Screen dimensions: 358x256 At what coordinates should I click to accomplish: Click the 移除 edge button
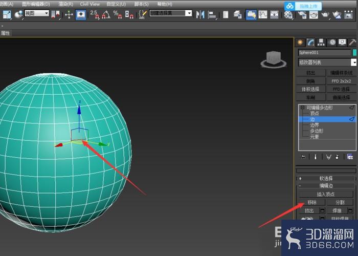click(311, 202)
